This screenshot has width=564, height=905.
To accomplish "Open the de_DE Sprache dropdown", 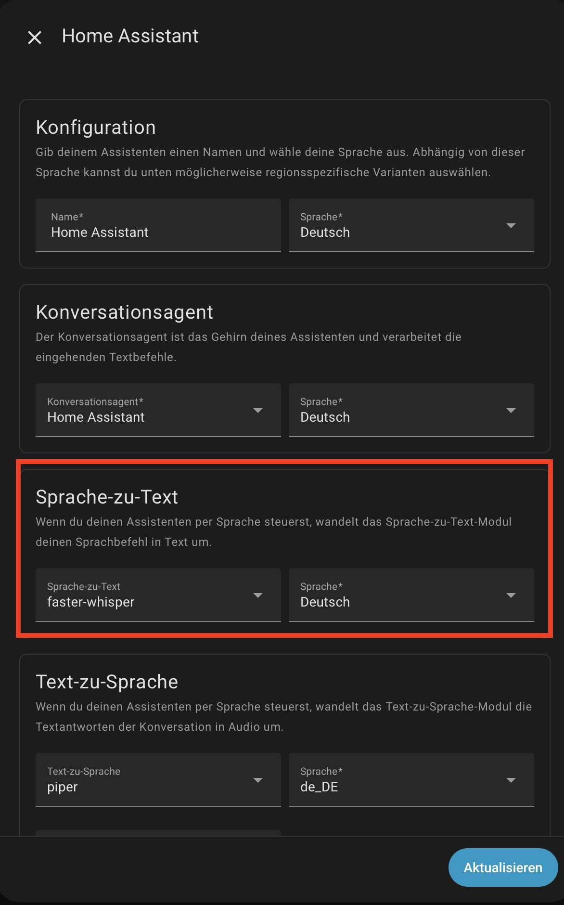I will pos(411,780).
